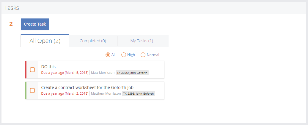Open 'Create a contract worksheet for the Goforth Job'
308x125 pixels.
(x=87, y=87)
